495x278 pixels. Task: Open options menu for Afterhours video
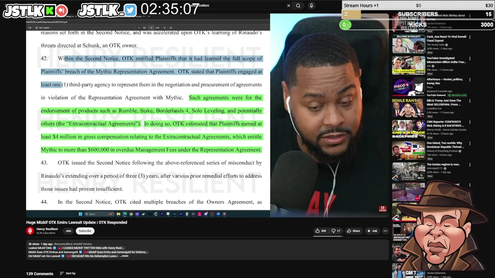click(470, 80)
